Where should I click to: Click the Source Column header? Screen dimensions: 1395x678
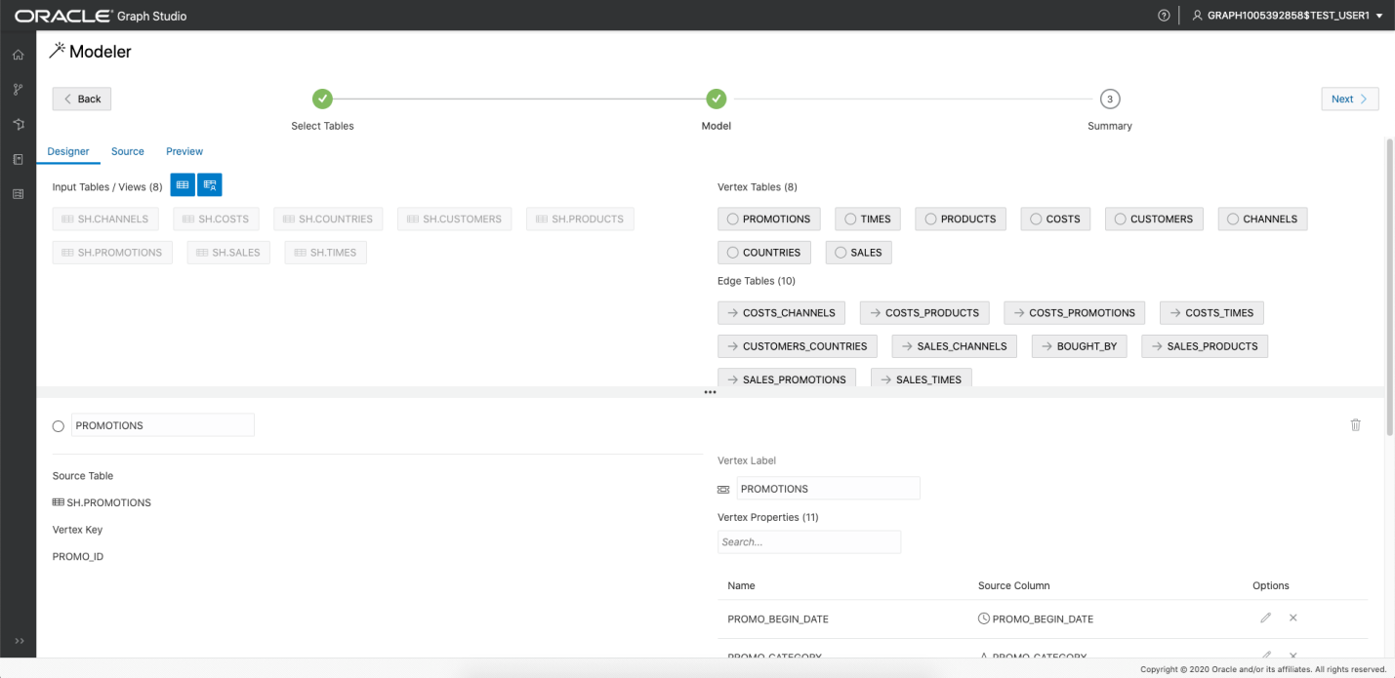[1014, 585]
